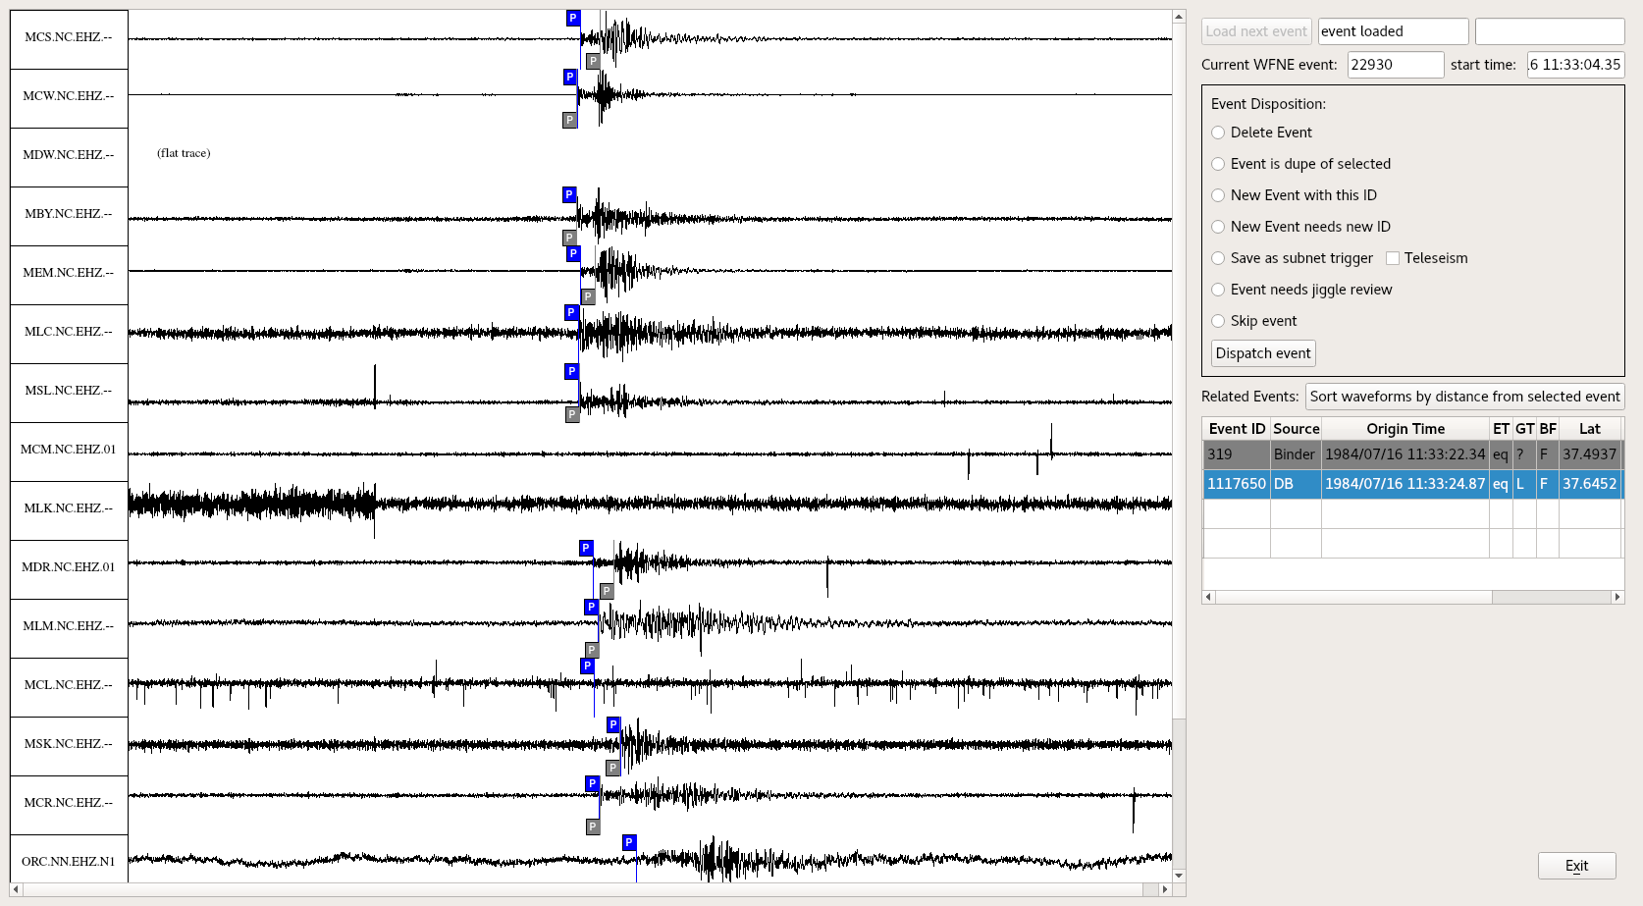Image resolution: width=1643 pixels, height=906 pixels.
Task: Click the ORC.NN.EHZ.N1 station label
Action: tap(69, 860)
